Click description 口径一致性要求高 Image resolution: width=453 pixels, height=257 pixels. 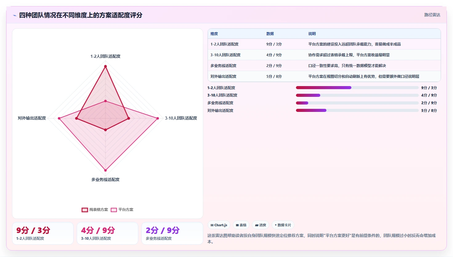coord(347,66)
